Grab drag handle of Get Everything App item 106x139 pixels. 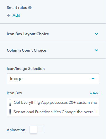pos(10,103)
